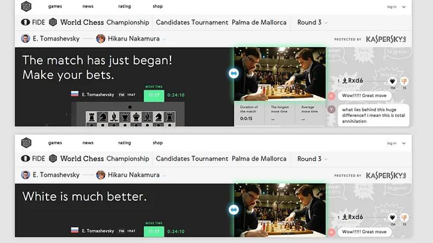Click the black queen piece on the chessboard
This screenshot has width=433, height=243.
[125, 117]
